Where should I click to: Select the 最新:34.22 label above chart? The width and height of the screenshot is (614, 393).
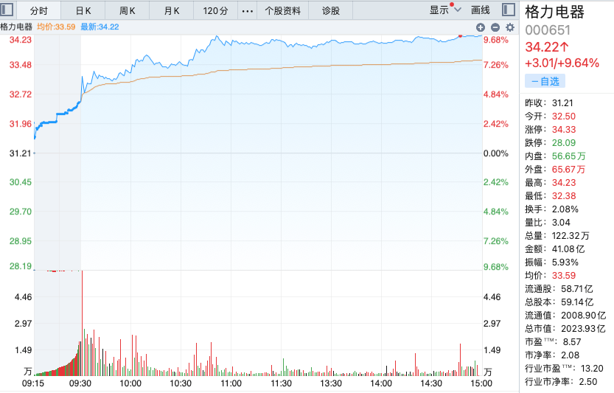[100, 27]
